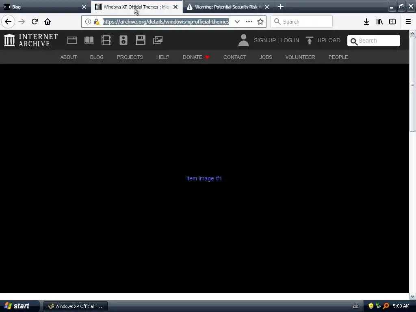Show site information via info icon
Screen dimensions: 416x312
click(x=88, y=22)
